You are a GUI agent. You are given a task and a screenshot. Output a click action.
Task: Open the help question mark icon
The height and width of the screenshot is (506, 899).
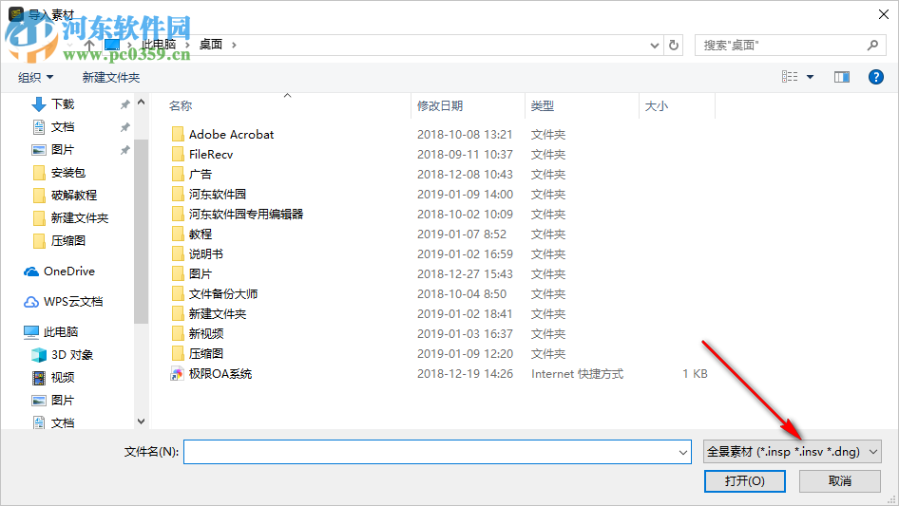coord(875,77)
